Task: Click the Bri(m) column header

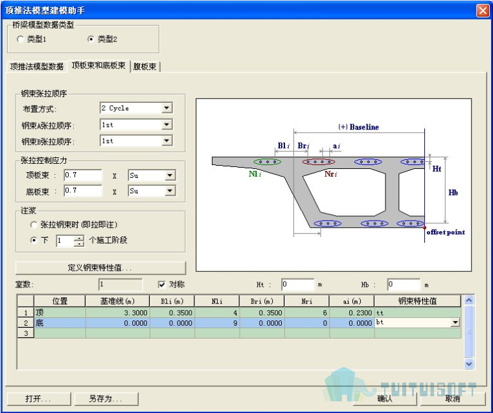Action: (x=262, y=301)
